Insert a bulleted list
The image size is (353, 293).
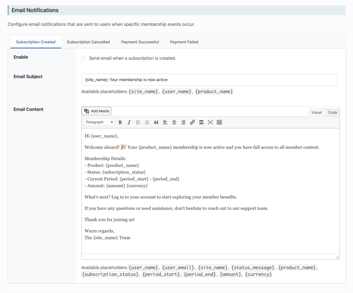(138, 122)
